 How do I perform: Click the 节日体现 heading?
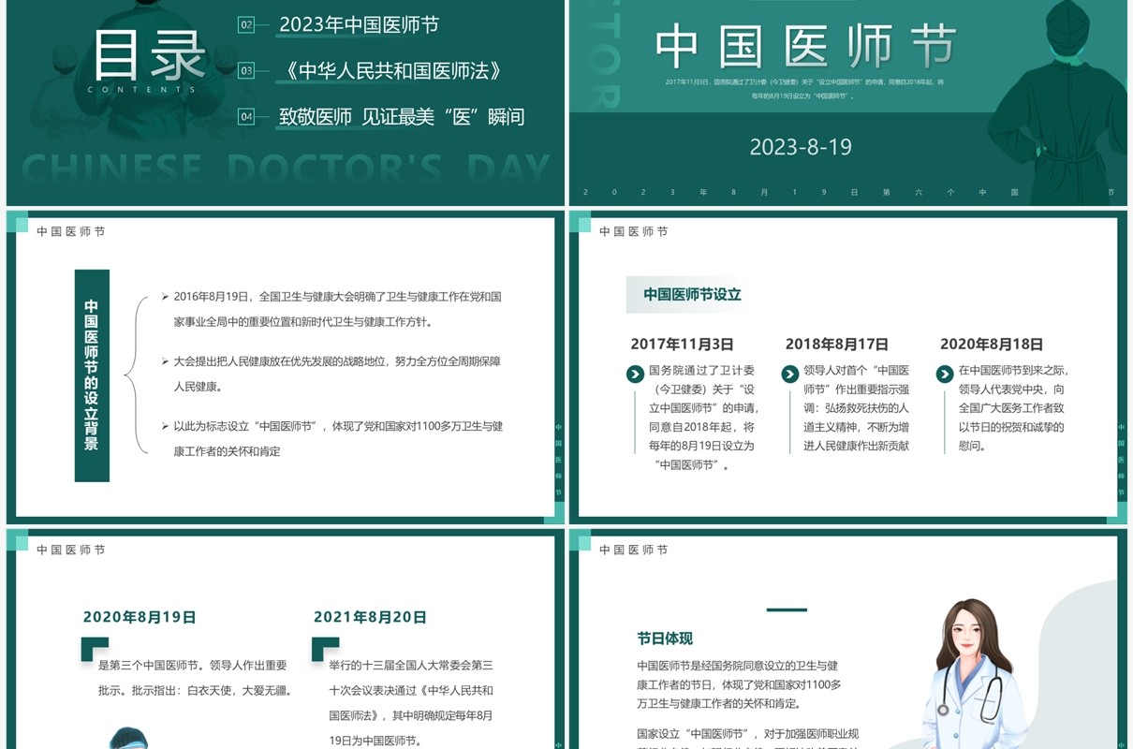click(x=665, y=639)
